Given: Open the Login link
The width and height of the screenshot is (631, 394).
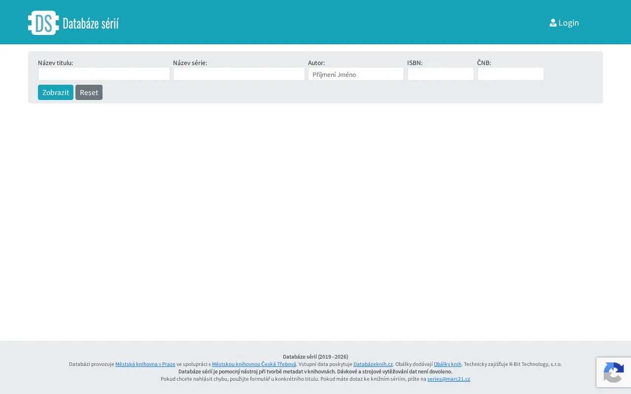Looking at the screenshot, I should [x=564, y=23].
